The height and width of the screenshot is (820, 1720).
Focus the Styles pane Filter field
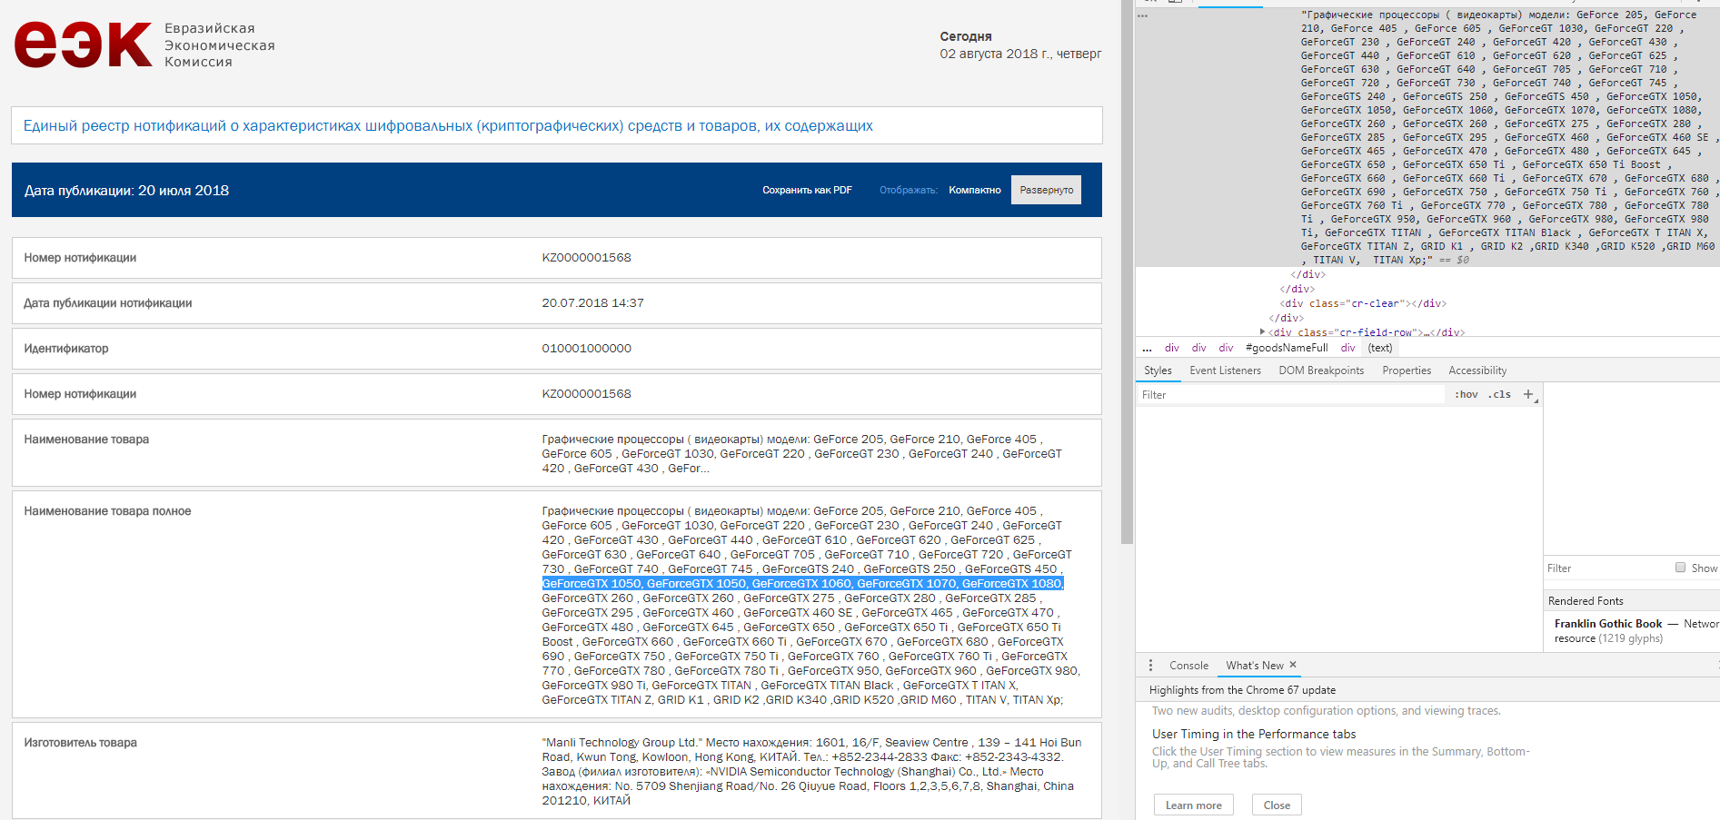pyautogui.click(x=1292, y=394)
